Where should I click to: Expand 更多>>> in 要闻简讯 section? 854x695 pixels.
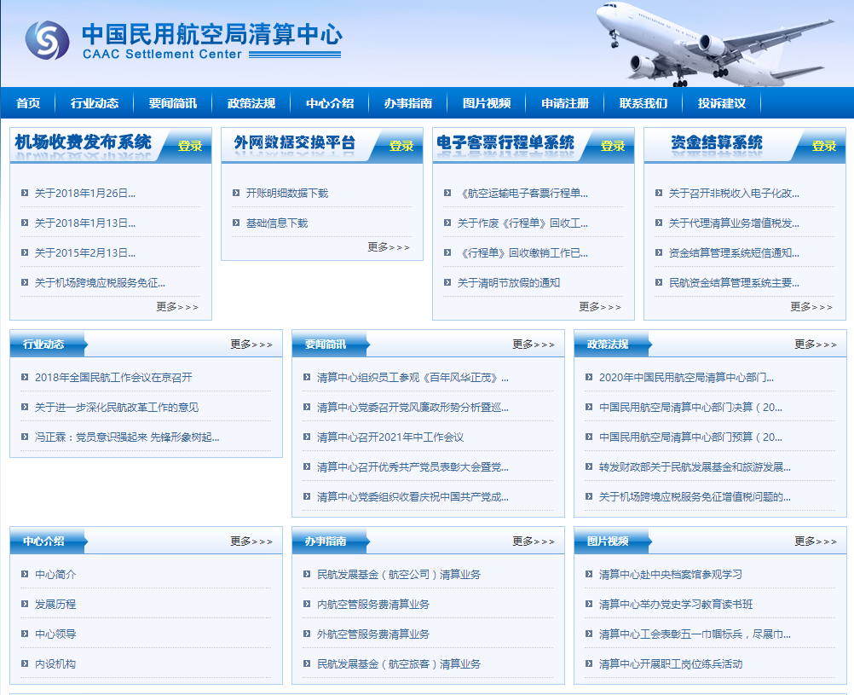pos(534,345)
